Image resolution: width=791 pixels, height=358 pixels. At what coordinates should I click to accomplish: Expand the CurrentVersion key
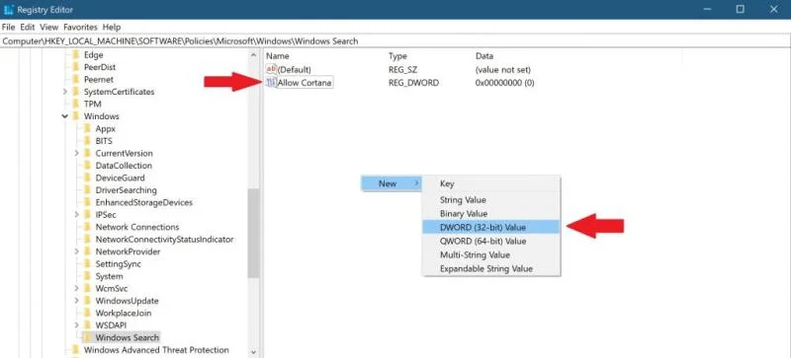pos(76,153)
